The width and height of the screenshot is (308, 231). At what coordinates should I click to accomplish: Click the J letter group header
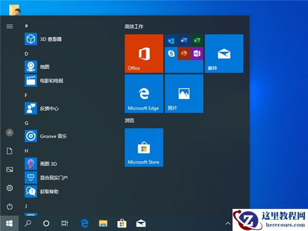pos(26,206)
